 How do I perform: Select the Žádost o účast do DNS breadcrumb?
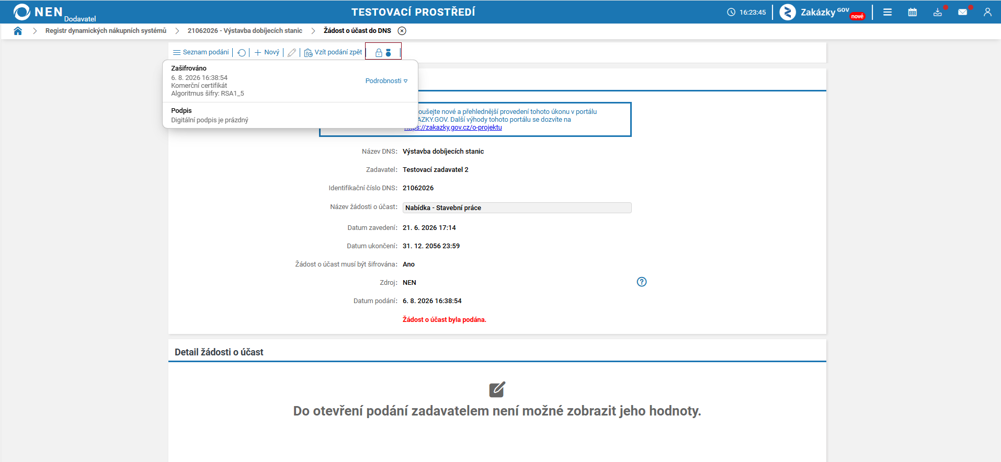[357, 31]
